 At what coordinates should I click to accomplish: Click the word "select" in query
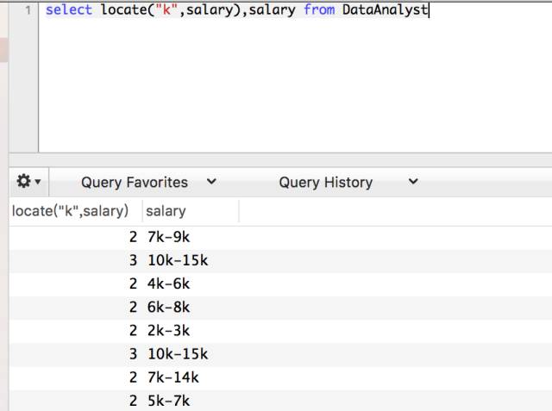pyautogui.click(x=69, y=9)
